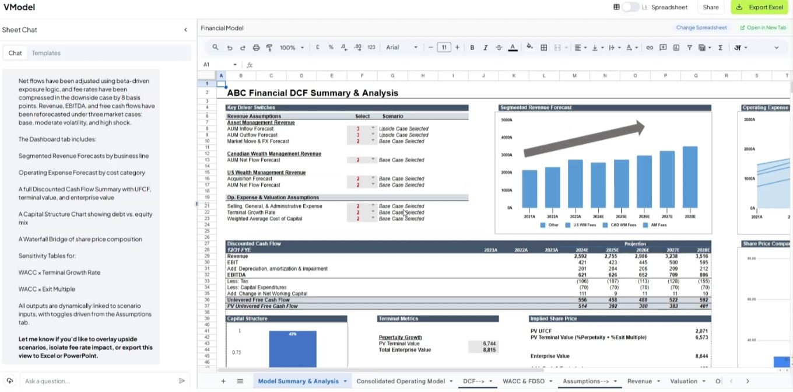This screenshot has height=392, width=793.
Task: Redo the last action in toolbar
Action: [243, 48]
